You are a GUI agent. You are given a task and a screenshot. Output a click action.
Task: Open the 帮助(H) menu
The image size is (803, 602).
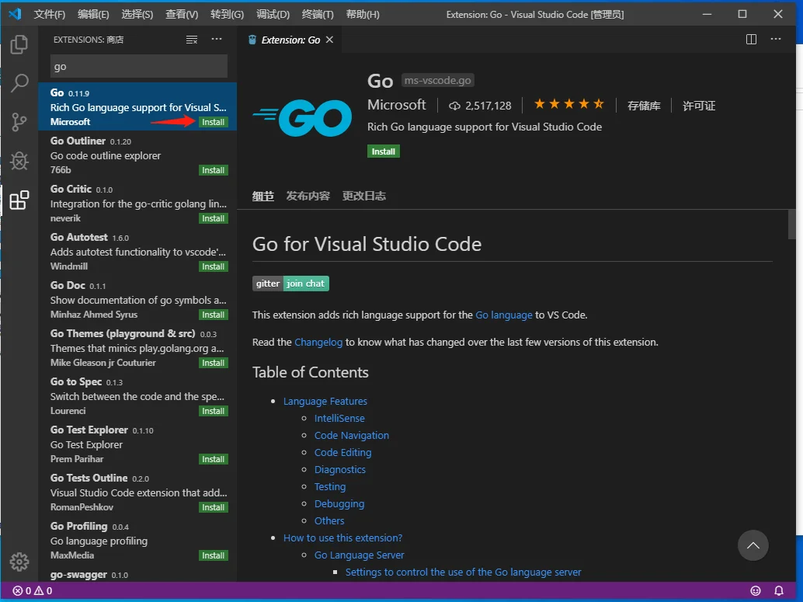pyautogui.click(x=363, y=14)
